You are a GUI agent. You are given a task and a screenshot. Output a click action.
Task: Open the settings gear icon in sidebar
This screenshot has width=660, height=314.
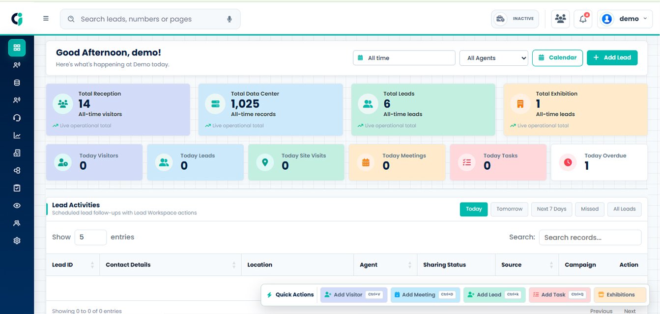point(17,241)
